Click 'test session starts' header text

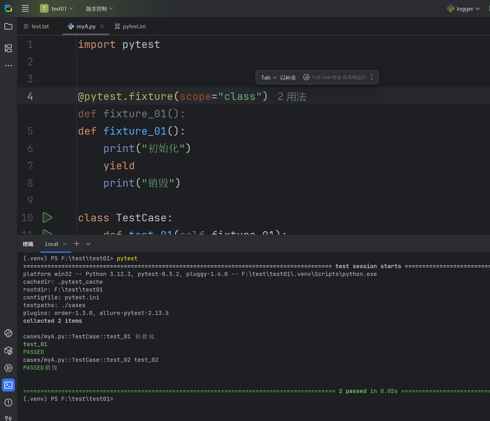[368, 266]
